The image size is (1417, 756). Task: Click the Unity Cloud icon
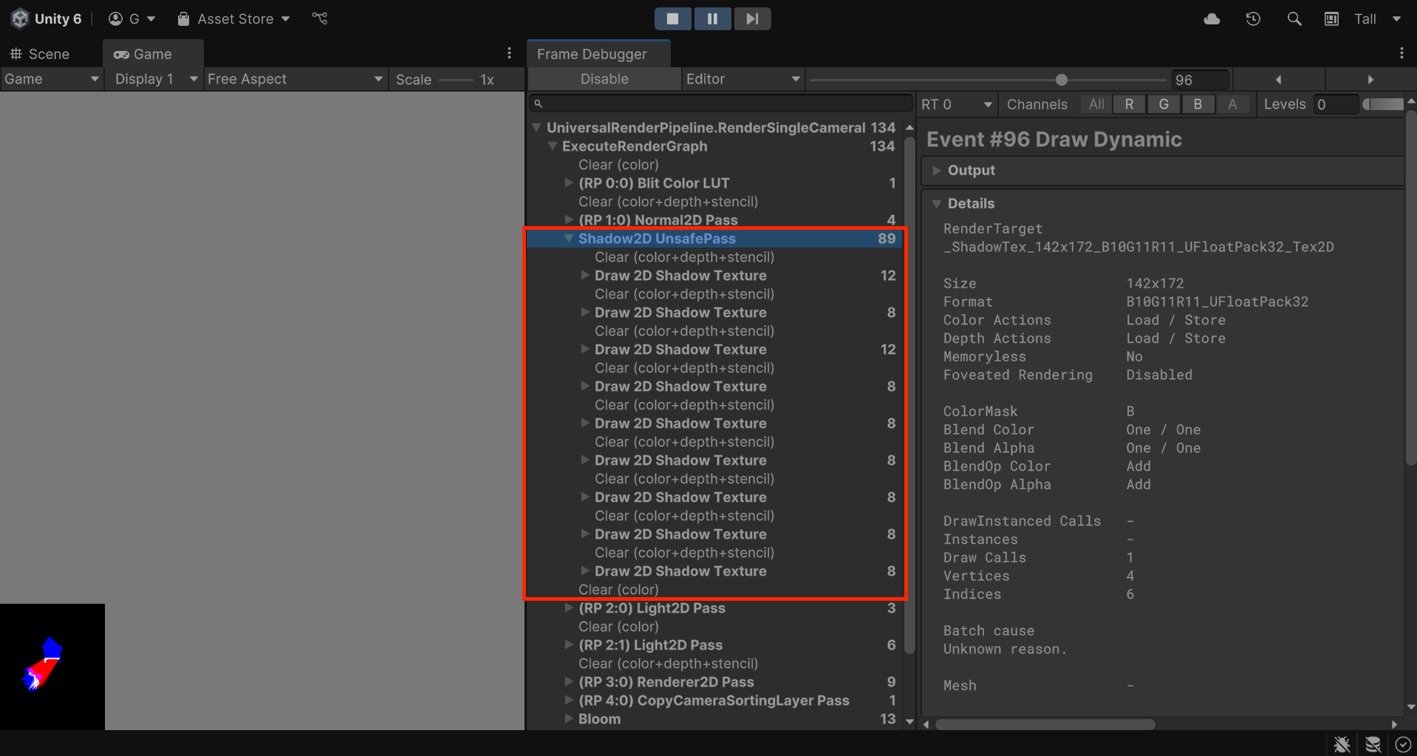1212,19
